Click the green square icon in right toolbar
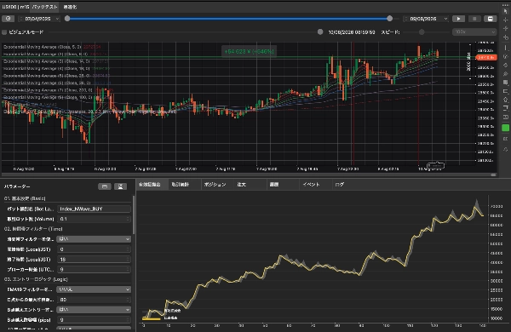The image size is (511, 332). coord(505,128)
